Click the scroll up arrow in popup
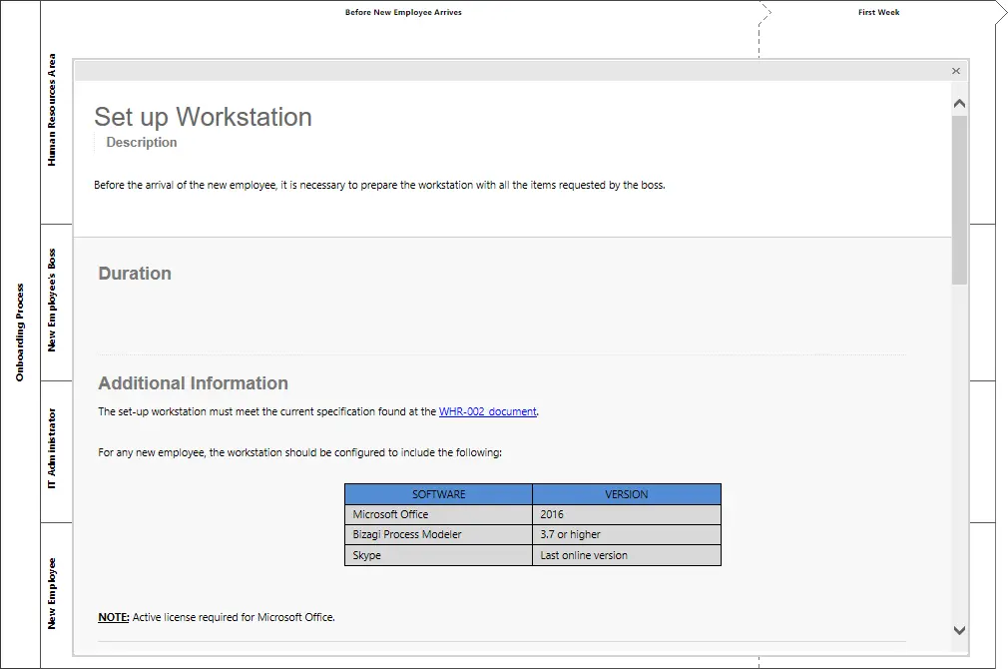 959,104
